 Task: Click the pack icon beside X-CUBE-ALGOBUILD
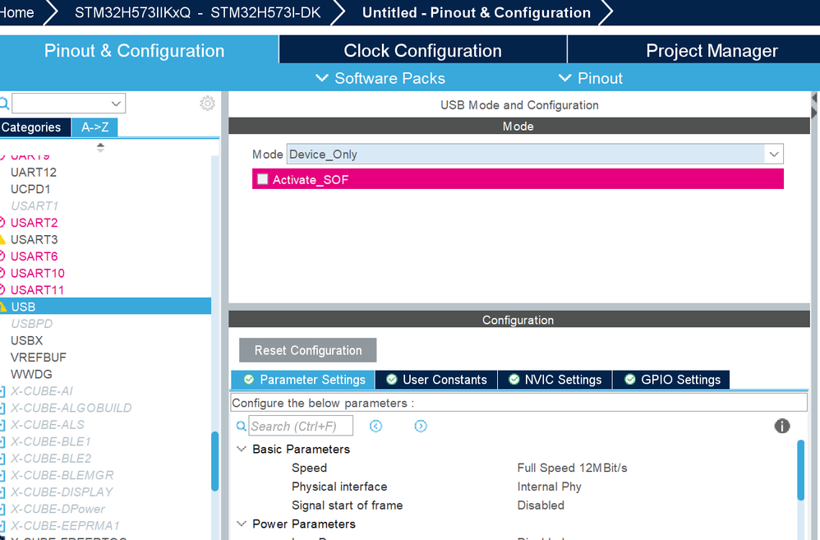tap(2, 408)
